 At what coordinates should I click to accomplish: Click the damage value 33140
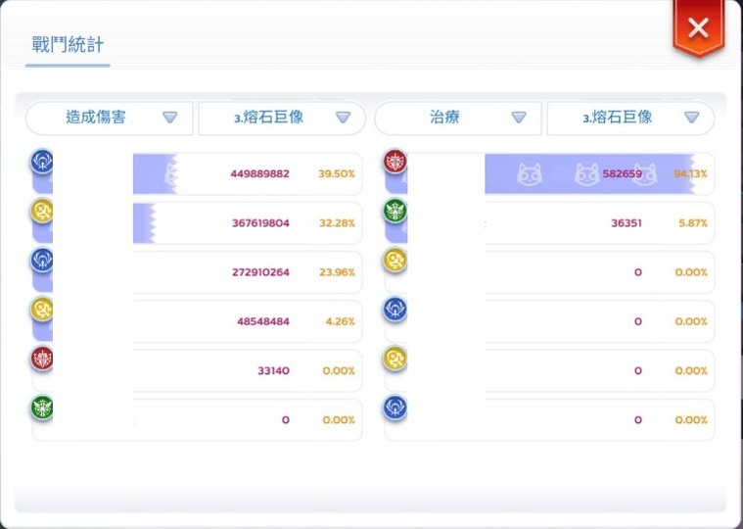pyautogui.click(x=273, y=371)
